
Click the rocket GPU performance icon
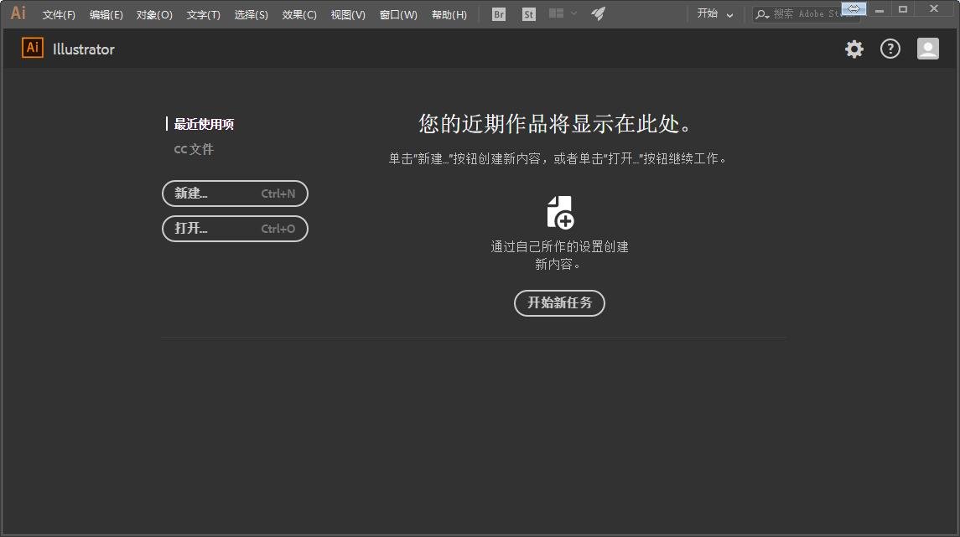coord(598,13)
